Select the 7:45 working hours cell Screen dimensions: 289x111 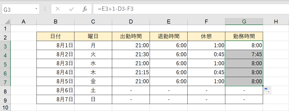tap(244, 54)
